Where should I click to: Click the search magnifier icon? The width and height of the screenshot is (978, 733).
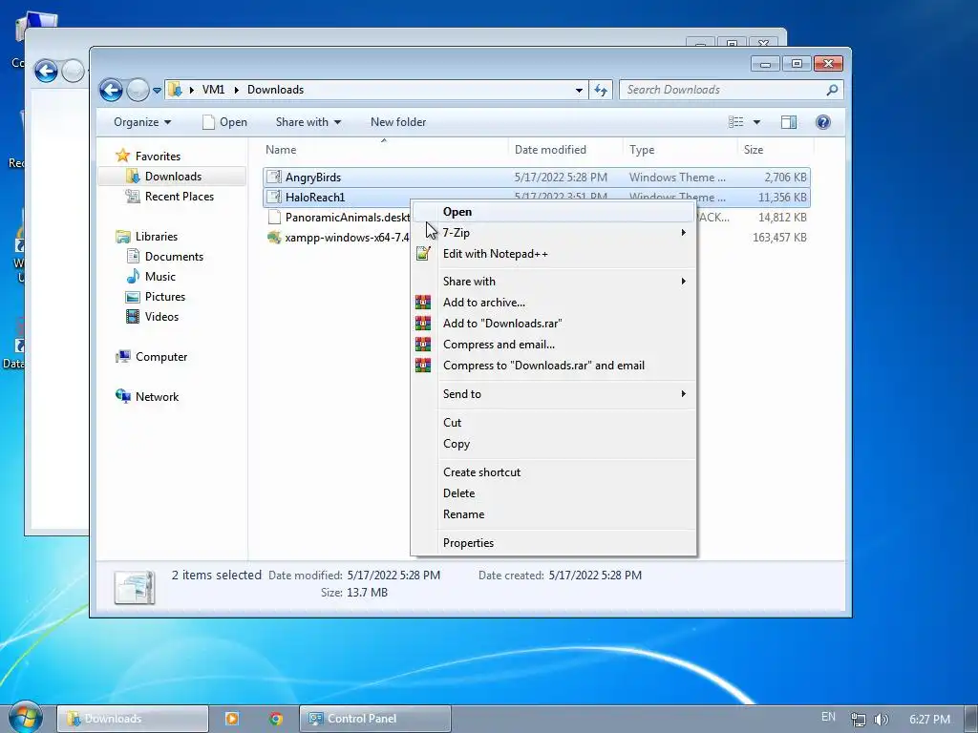832,90
